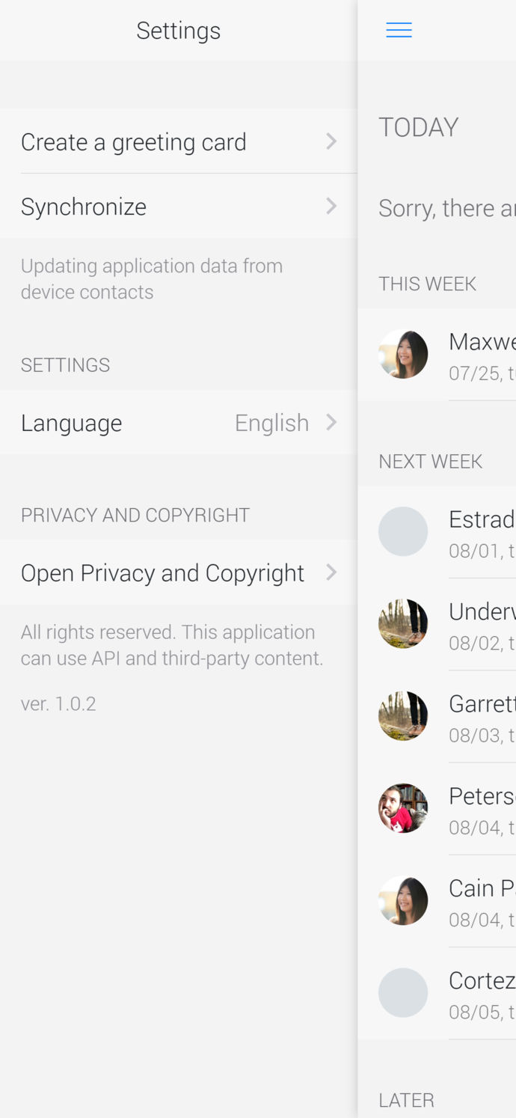Tap the Synchronize row chevron arrow
This screenshot has width=516, height=1118.
[331, 206]
